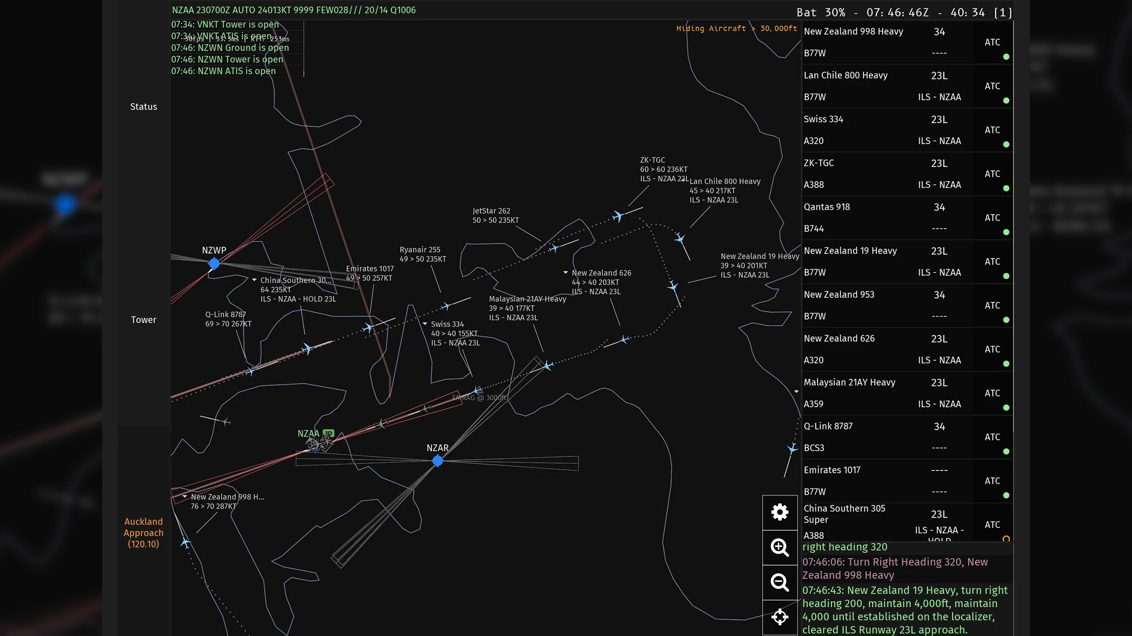Viewport: 1132px width, 636px height.
Task: Select the New Zealand 953 flight strip
Action: pyautogui.click(x=907, y=305)
